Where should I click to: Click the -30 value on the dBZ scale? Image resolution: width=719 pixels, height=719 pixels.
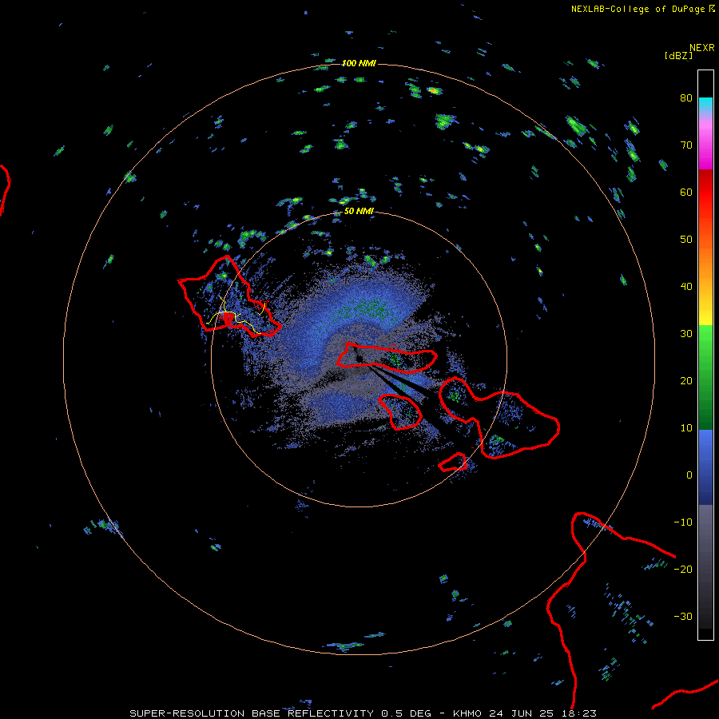683,616
